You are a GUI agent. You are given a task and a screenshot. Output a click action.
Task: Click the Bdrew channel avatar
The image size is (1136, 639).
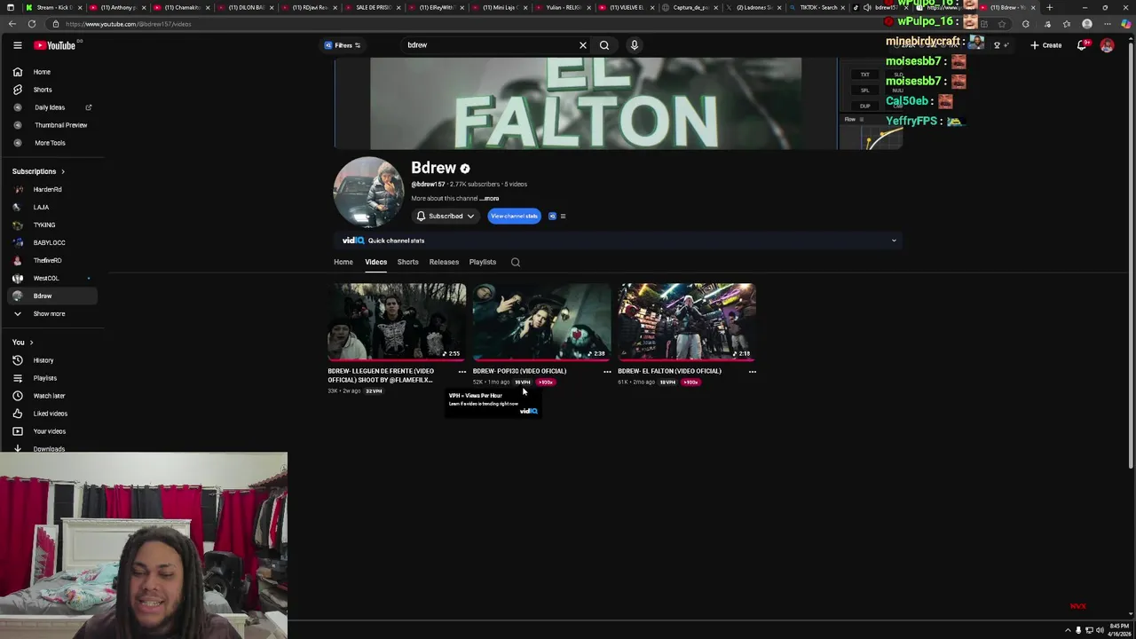(368, 192)
